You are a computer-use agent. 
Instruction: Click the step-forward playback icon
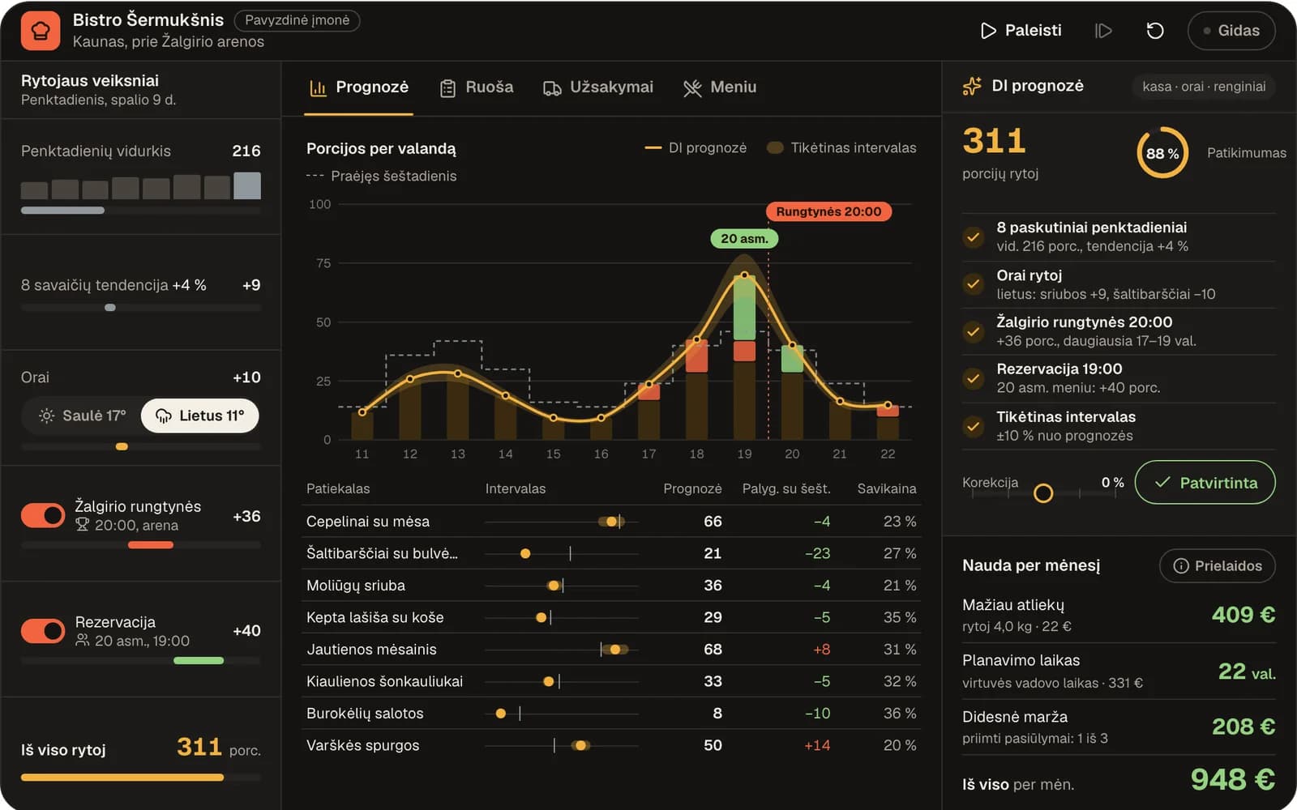pyautogui.click(x=1103, y=31)
